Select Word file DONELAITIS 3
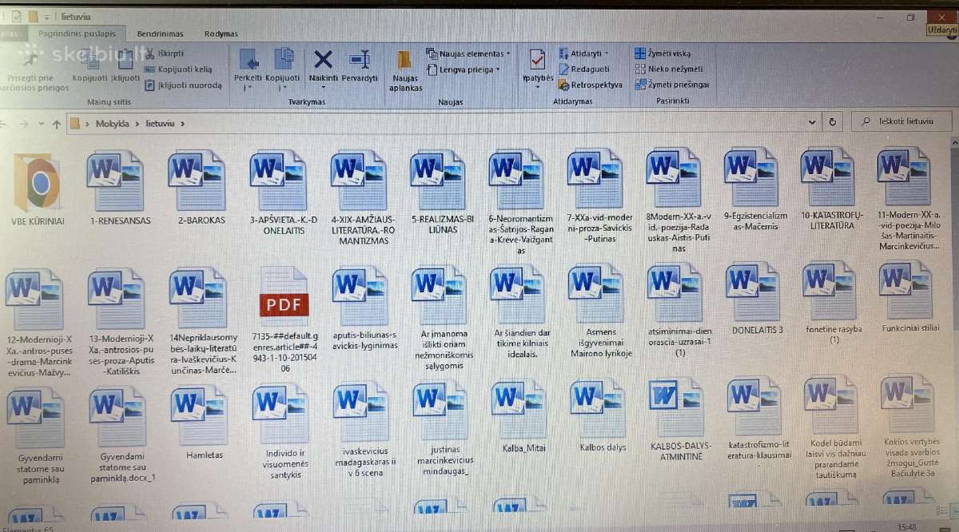 (x=757, y=298)
